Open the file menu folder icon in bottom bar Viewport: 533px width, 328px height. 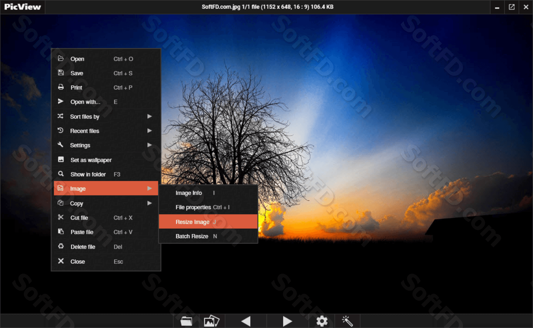point(186,321)
